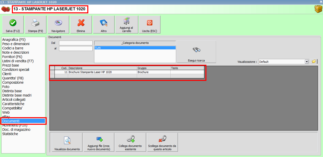The image size is (323, 157).
Task: Open Composizione section
Action: tap(13, 82)
